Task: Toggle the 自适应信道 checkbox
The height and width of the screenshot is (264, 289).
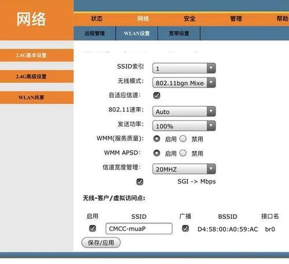Action: coord(157,96)
